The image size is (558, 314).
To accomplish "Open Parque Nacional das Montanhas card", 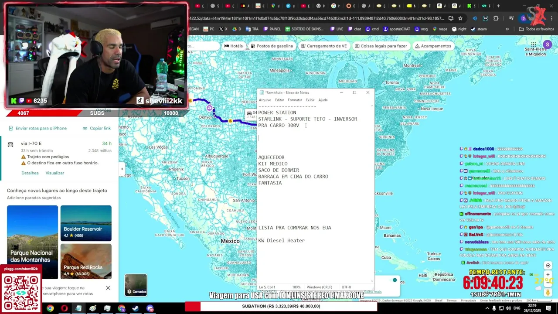I will pos(32,242).
